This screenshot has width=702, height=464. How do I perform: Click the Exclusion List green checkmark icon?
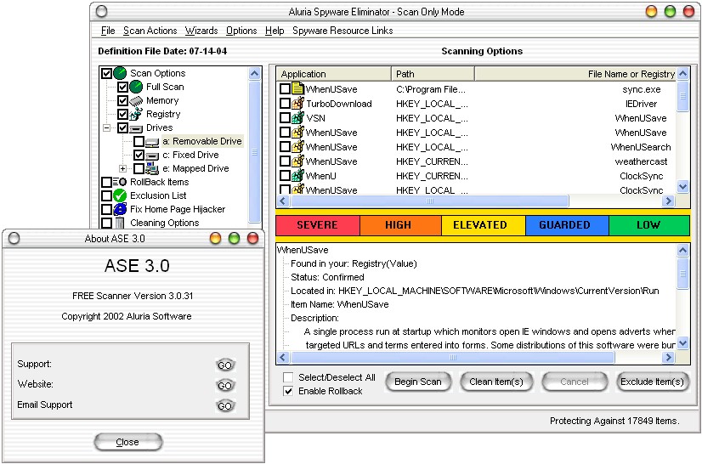[x=120, y=195]
